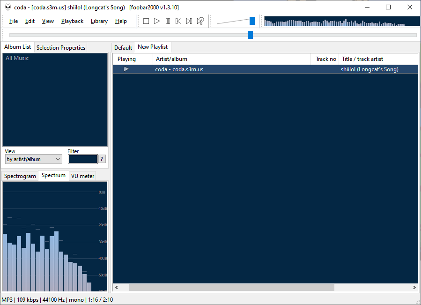Click the status bar playback info text
This screenshot has width=421, height=305.
pyautogui.click(x=57, y=300)
